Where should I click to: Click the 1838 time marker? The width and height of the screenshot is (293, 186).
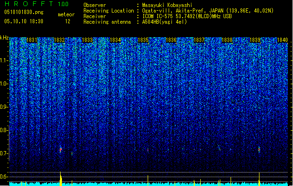pos(227,40)
